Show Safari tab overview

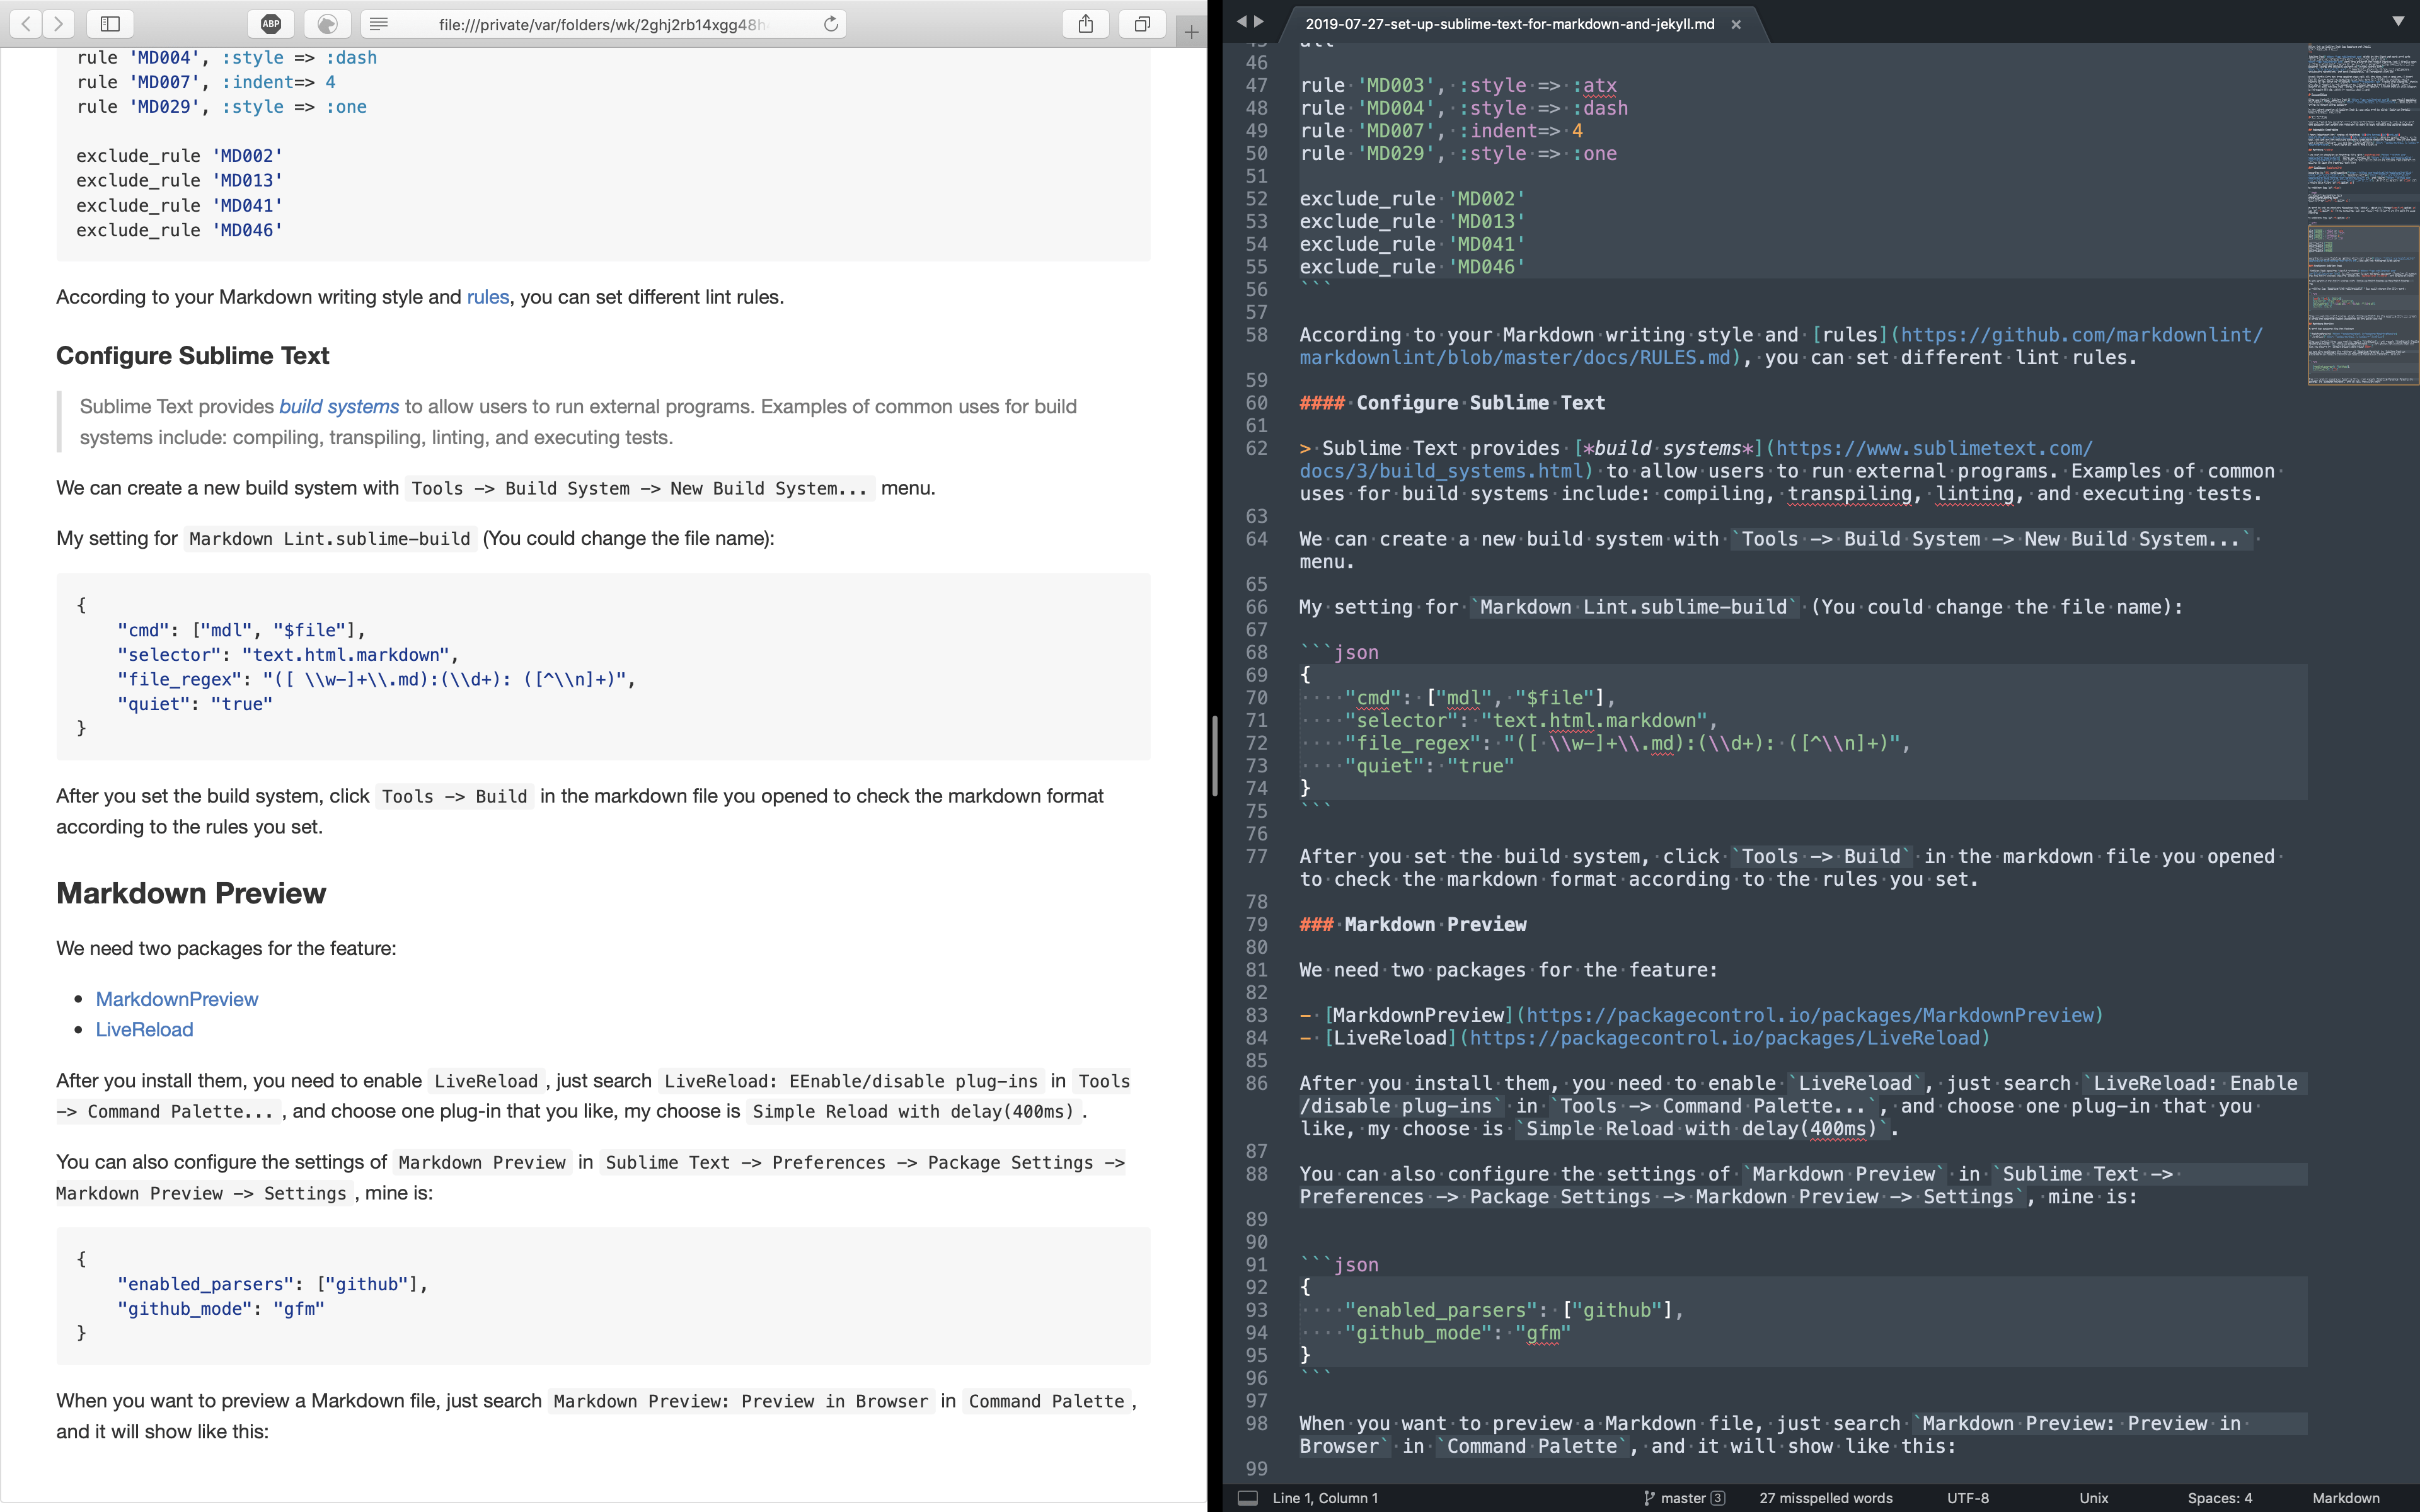coord(1142,24)
